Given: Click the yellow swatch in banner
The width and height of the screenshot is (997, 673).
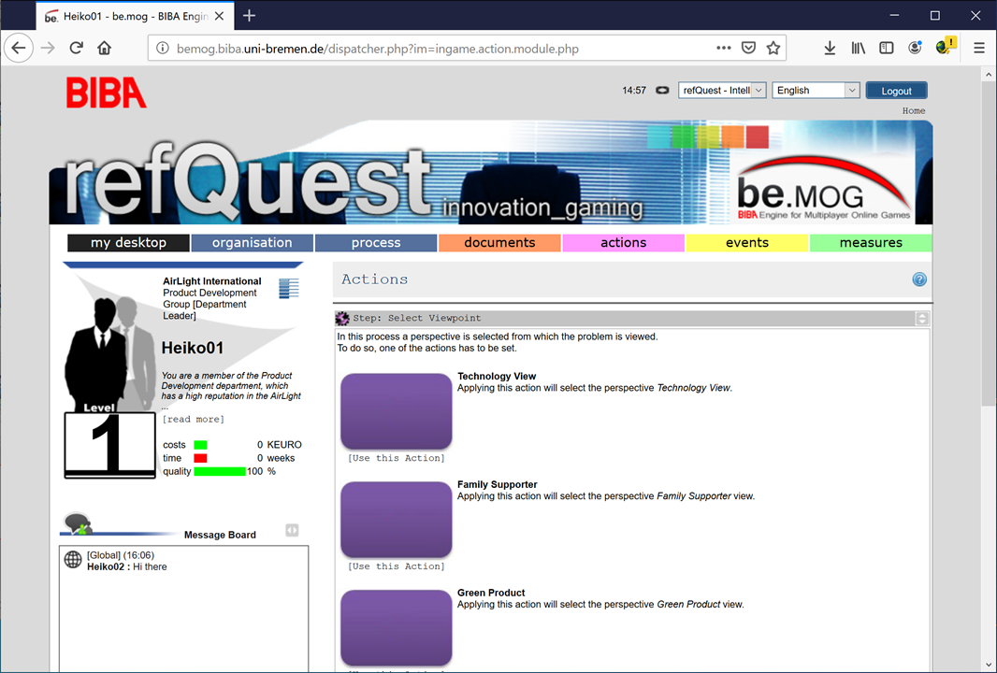Looking at the screenshot, I should click(708, 136).
